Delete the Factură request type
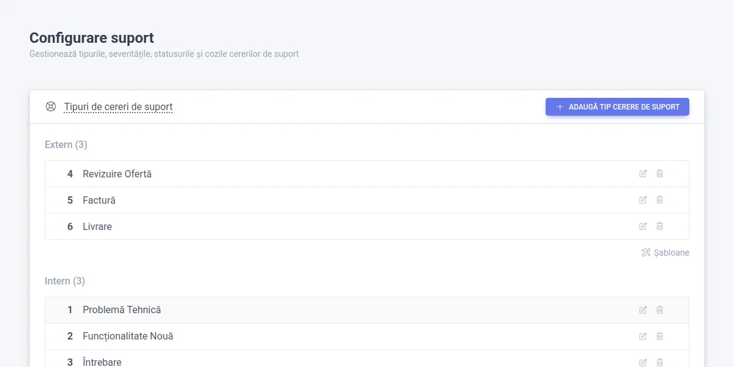This screenshot has height=367, width=734. click(x=659, y=200)
